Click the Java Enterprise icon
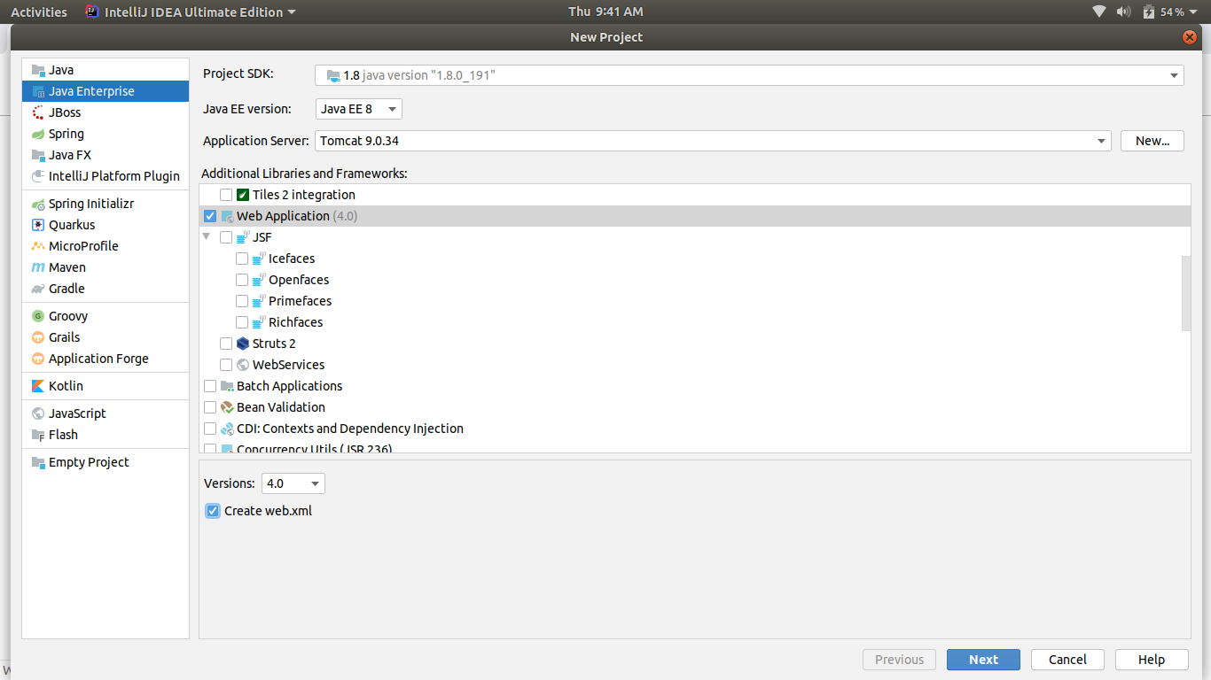Screen dimensions: 1211x680 click(x=38, y=91)
